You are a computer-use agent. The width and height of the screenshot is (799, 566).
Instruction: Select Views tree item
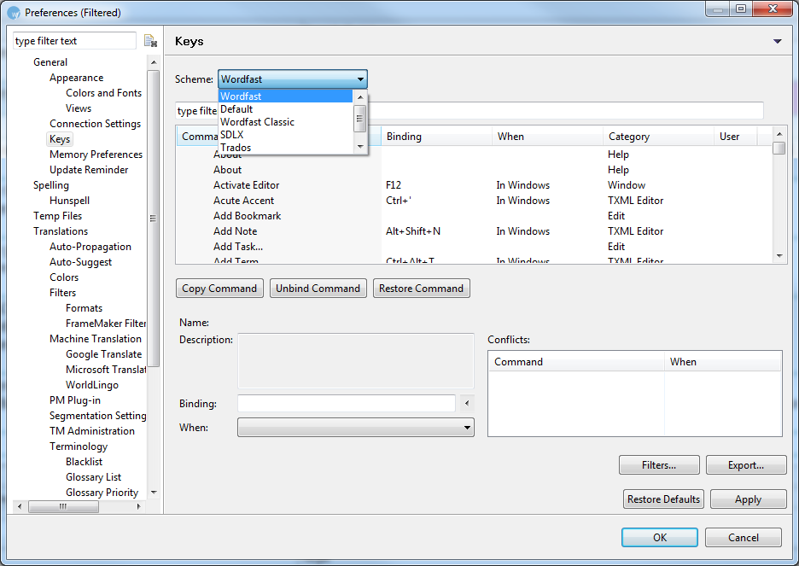point(79,108)
